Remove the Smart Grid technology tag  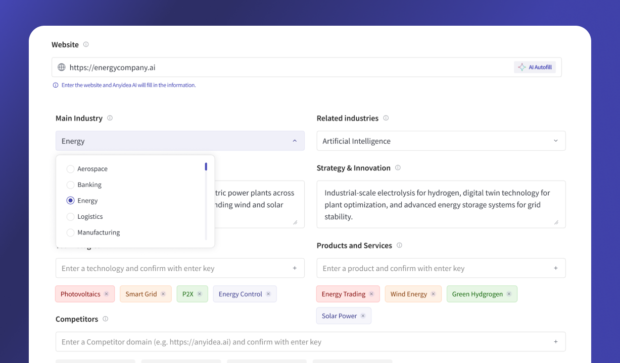163,293
